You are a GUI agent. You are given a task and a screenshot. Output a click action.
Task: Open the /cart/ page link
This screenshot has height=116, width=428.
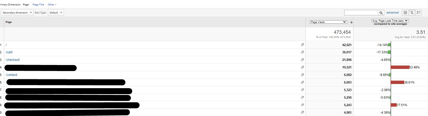(9, 52)
